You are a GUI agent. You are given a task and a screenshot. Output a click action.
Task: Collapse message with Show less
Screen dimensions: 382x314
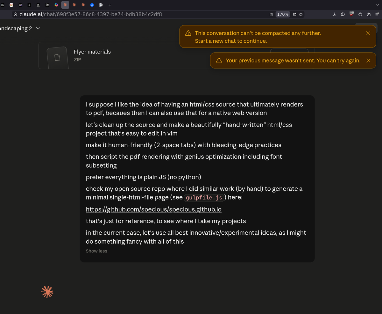[x=96, y=251]
